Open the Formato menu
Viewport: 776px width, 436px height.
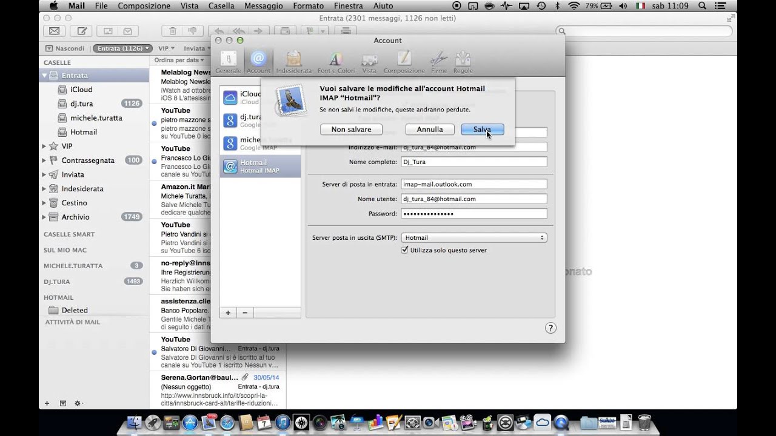tap(308, 5)
